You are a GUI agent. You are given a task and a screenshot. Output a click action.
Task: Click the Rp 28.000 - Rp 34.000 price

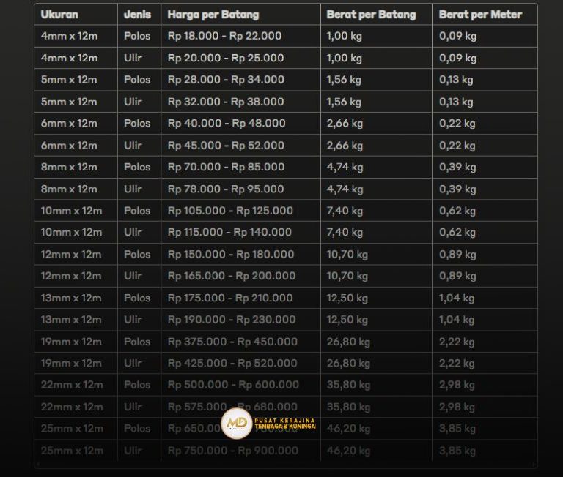tap(226, 80)
